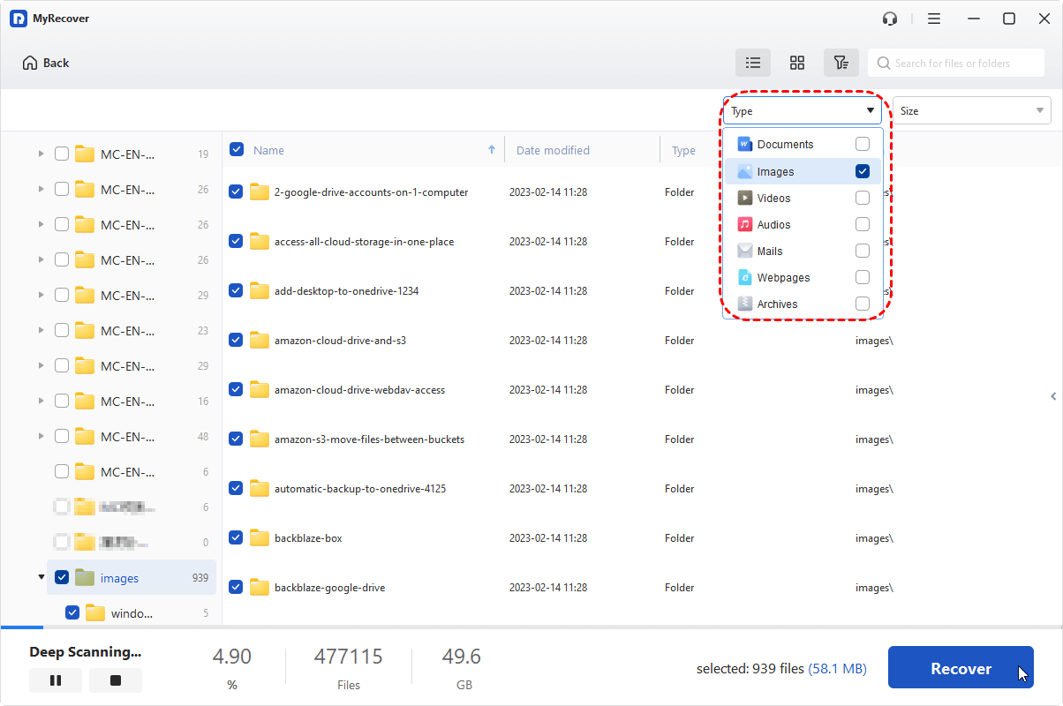Open the hamburger menu icon

(934, 19)
